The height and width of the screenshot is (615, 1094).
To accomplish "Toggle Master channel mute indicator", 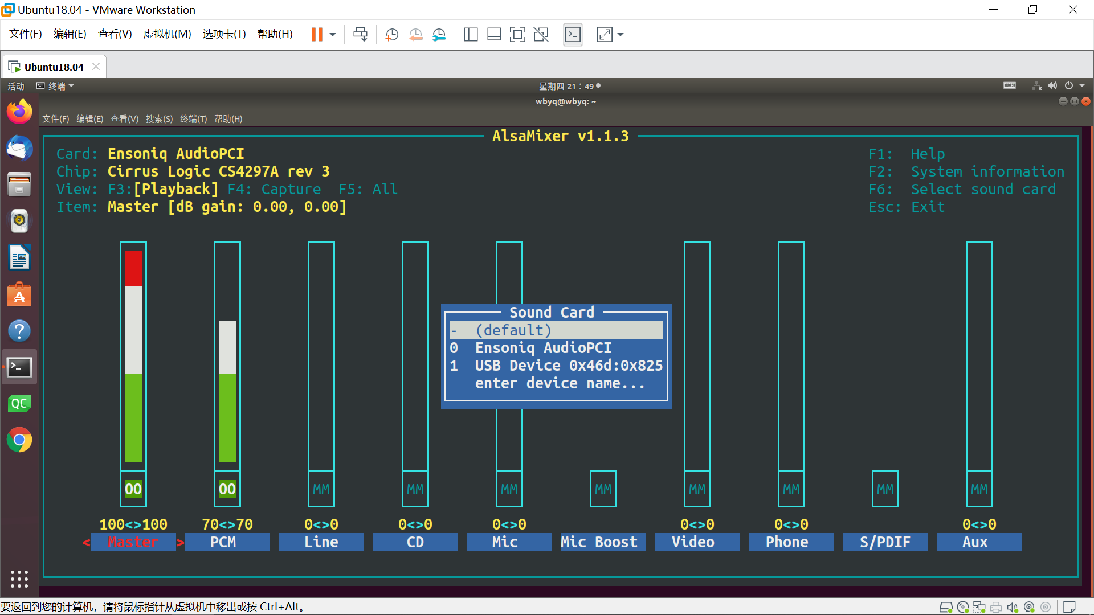I will point(133,489).
